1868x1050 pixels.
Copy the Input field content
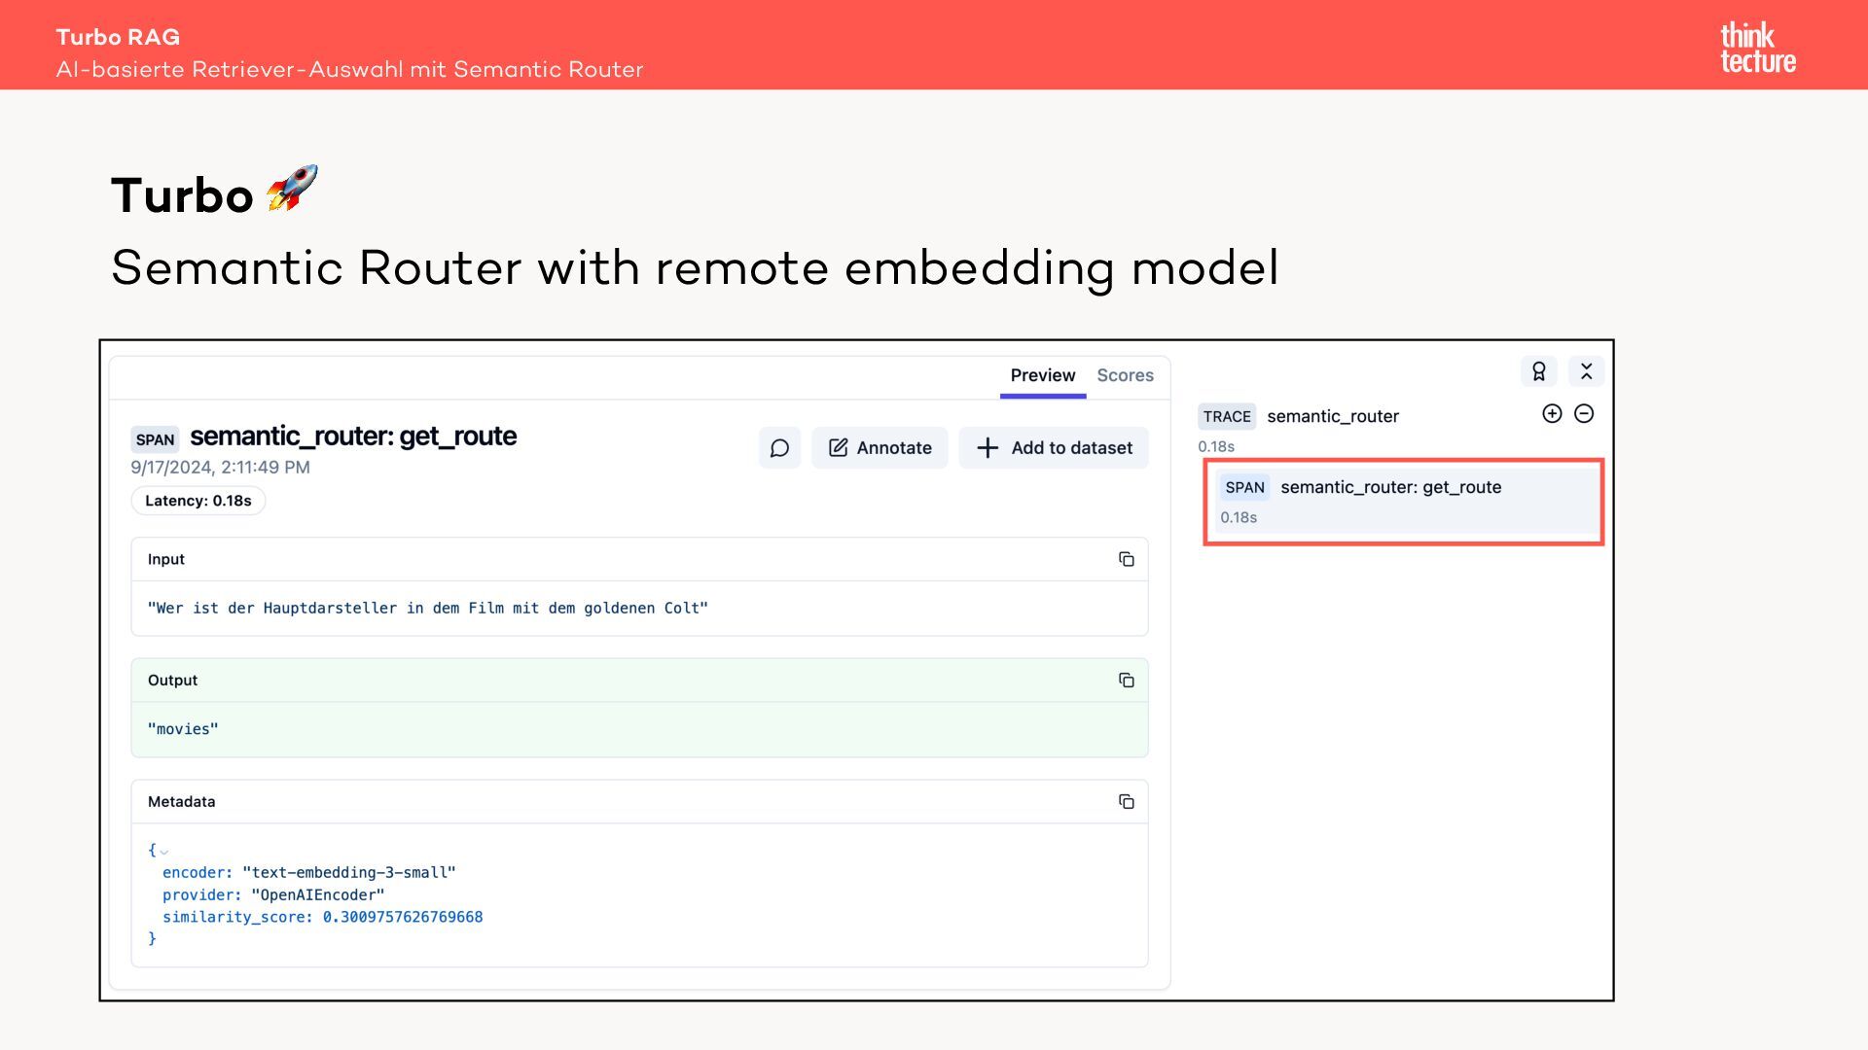point(1126,559)
